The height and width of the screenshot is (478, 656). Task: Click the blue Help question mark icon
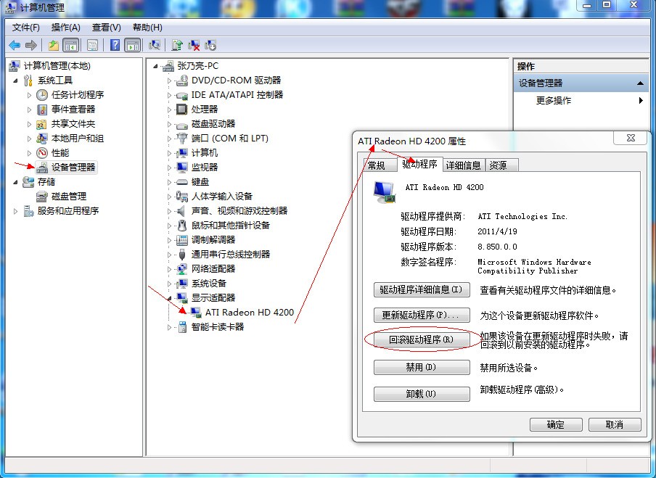(x=115, y=45)
